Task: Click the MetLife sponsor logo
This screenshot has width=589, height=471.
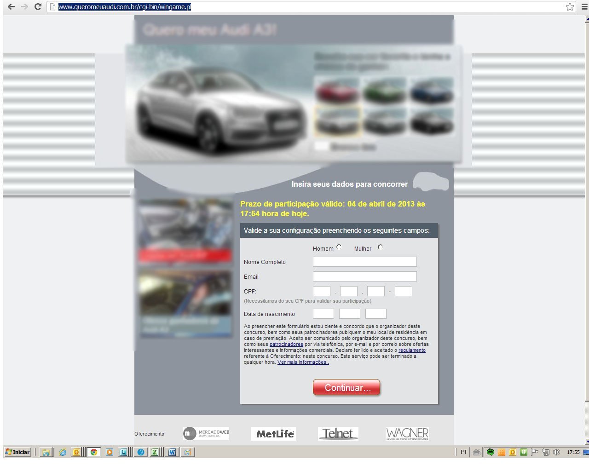Action: click(x=275, y=434)
